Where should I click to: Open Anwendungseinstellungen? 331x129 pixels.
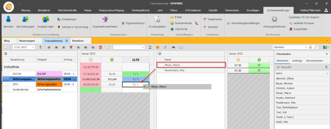point(243,23)
